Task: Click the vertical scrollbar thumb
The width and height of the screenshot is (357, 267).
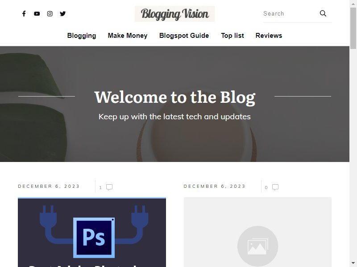Action: 353,28
